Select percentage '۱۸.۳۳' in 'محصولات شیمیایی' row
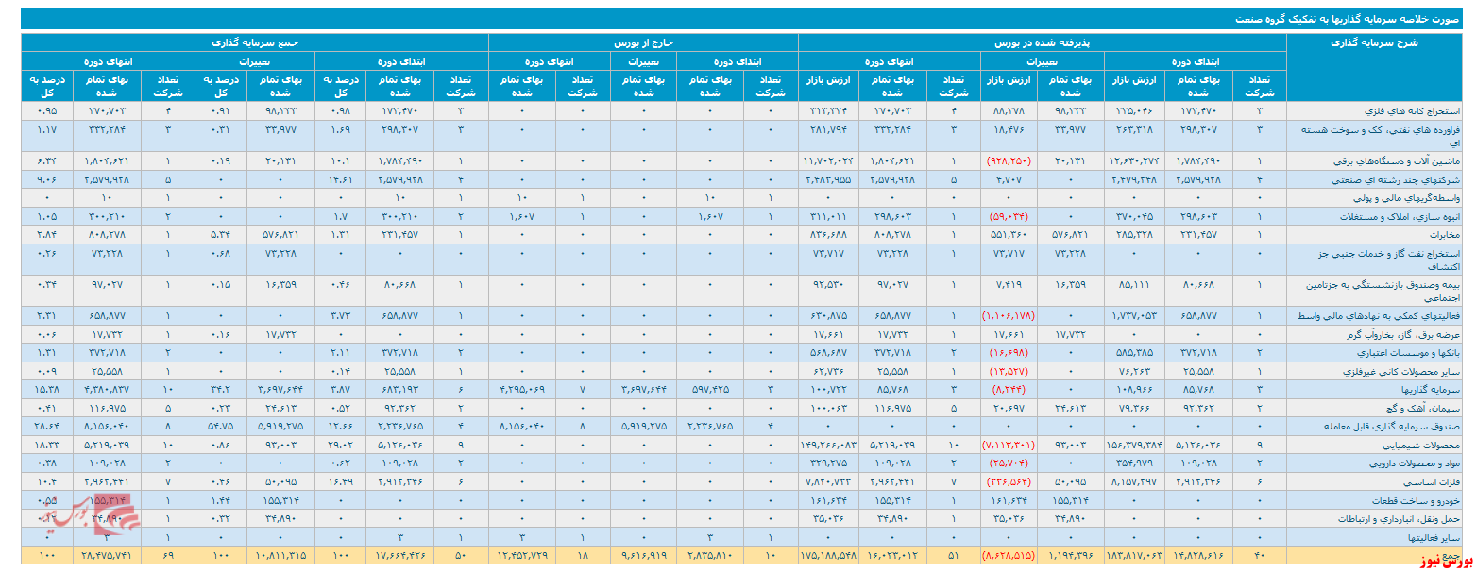Image resolution: width=1476 pixels, height=572 pixels. pos(46,444)
